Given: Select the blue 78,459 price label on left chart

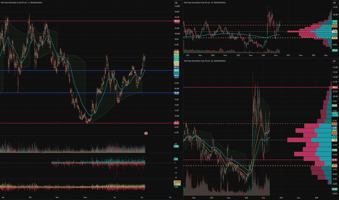Looking at the screenshot, I should point(177,93).
